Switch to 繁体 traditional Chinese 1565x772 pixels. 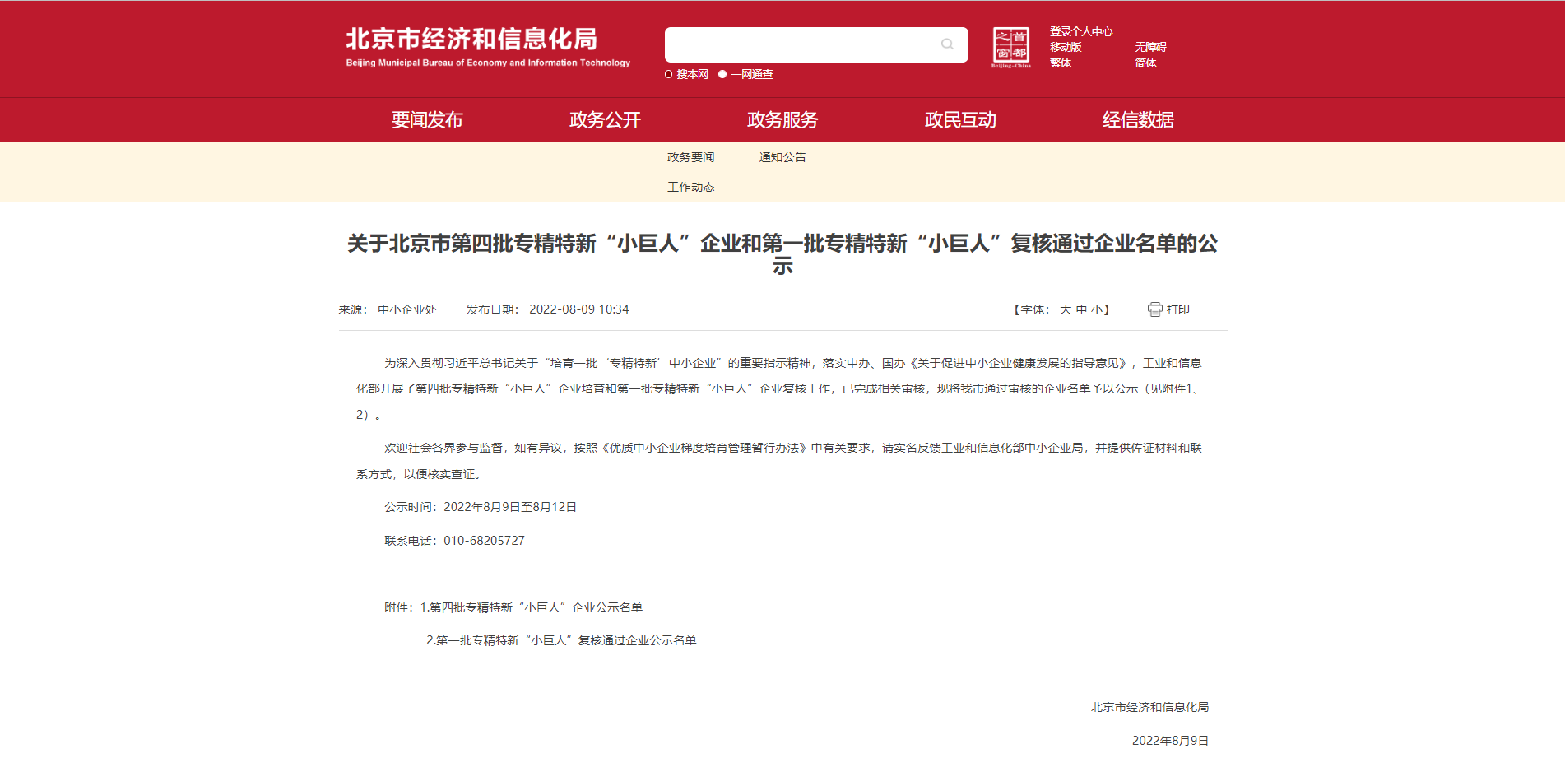tap(1060, 63)
